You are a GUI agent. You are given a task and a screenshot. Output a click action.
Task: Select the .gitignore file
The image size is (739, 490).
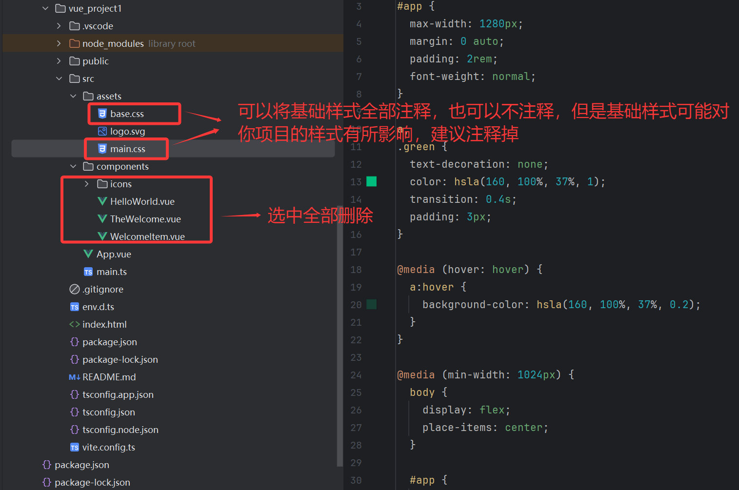[103, 289]
